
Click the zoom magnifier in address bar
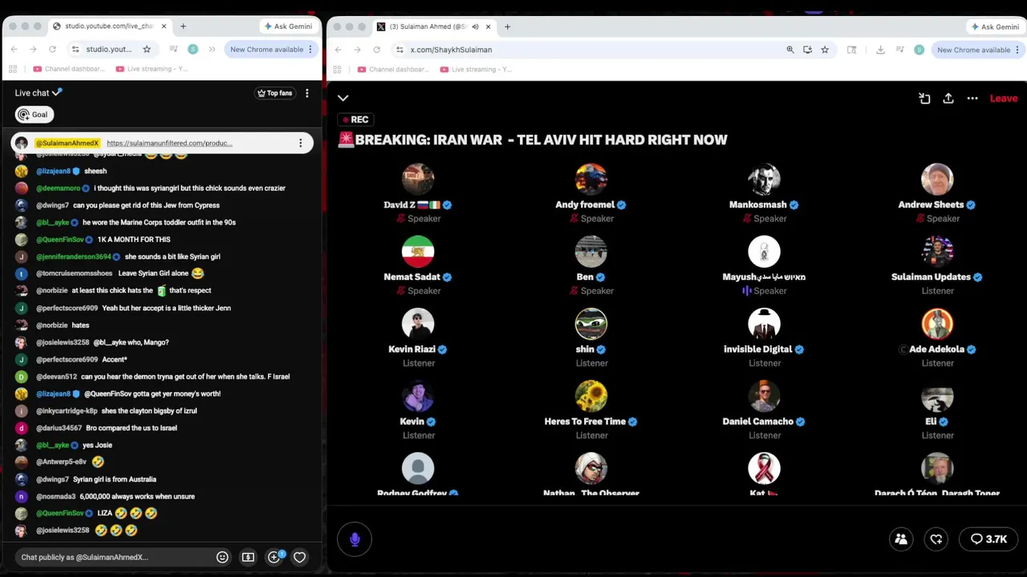click(x=790, y=50)
